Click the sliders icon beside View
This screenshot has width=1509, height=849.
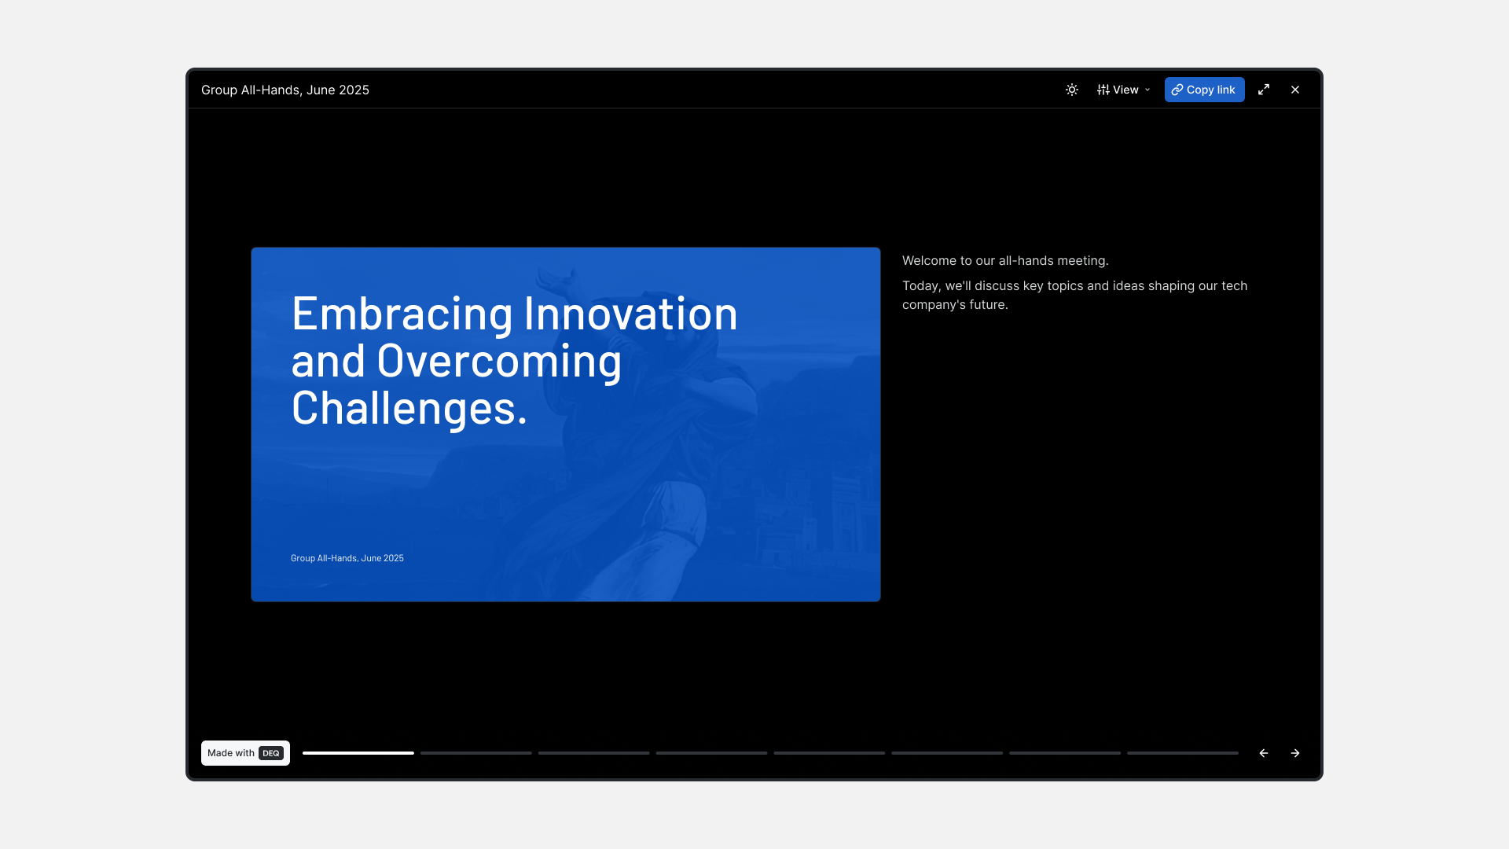tap(1103, 90)
